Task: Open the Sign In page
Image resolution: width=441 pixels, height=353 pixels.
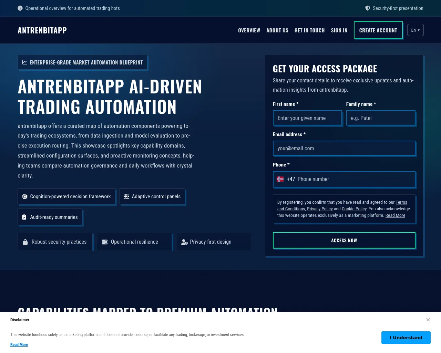Action: coord(339,30)
